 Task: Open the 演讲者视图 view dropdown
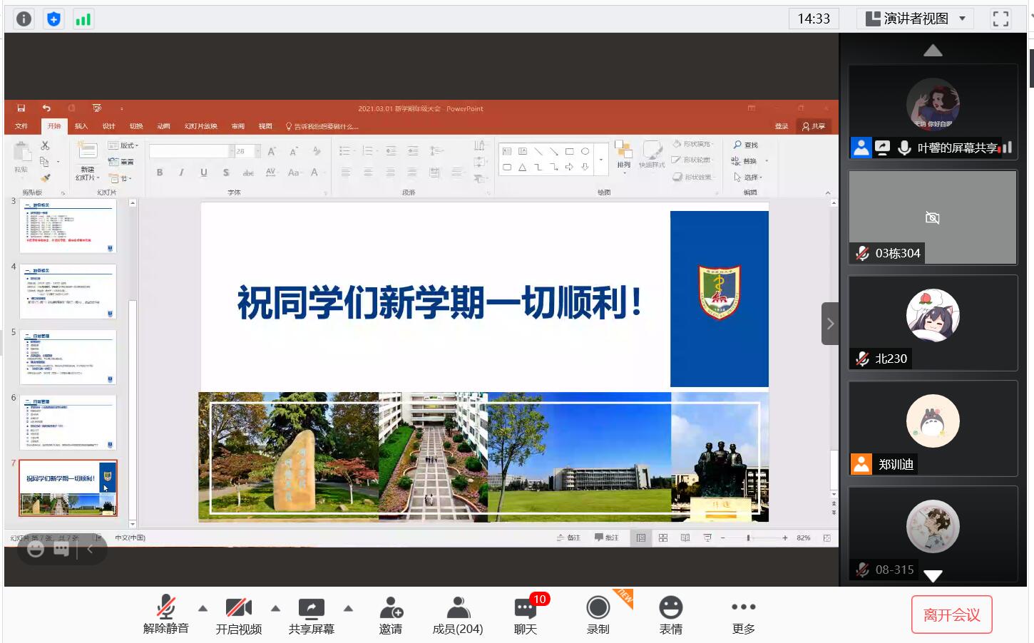tap(916, 19)
